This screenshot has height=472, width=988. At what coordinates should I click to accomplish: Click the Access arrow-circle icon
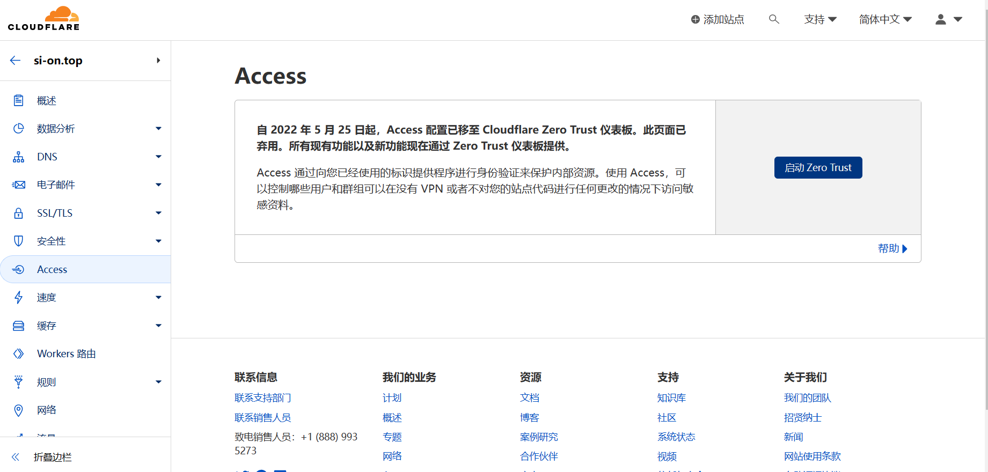point(18,269)
